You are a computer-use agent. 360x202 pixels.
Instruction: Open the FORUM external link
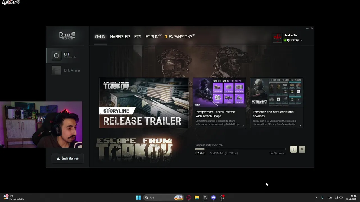click(x=153, y=37)
